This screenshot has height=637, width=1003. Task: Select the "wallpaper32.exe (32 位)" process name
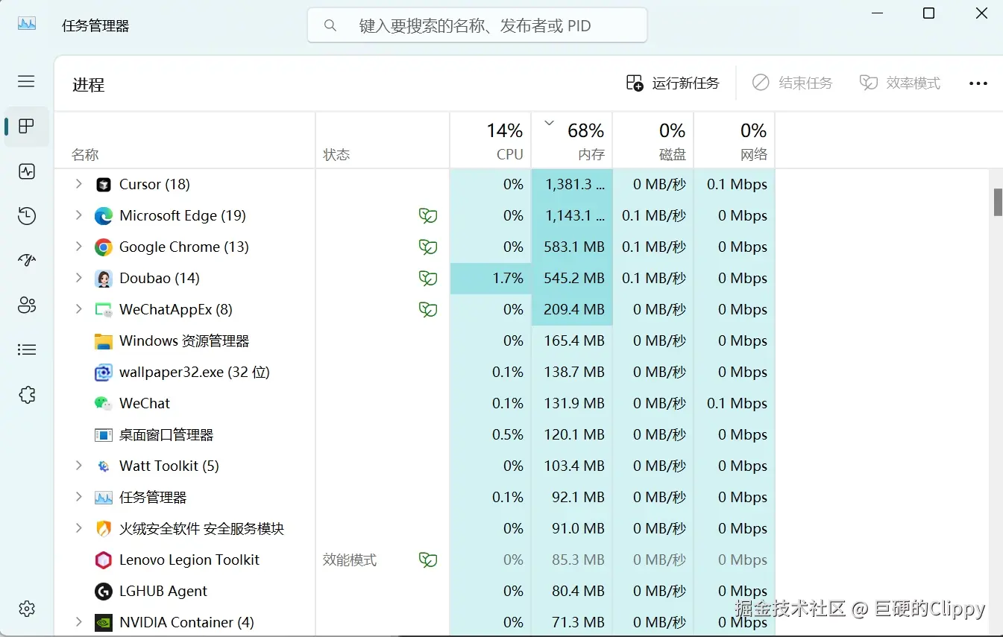195,373
